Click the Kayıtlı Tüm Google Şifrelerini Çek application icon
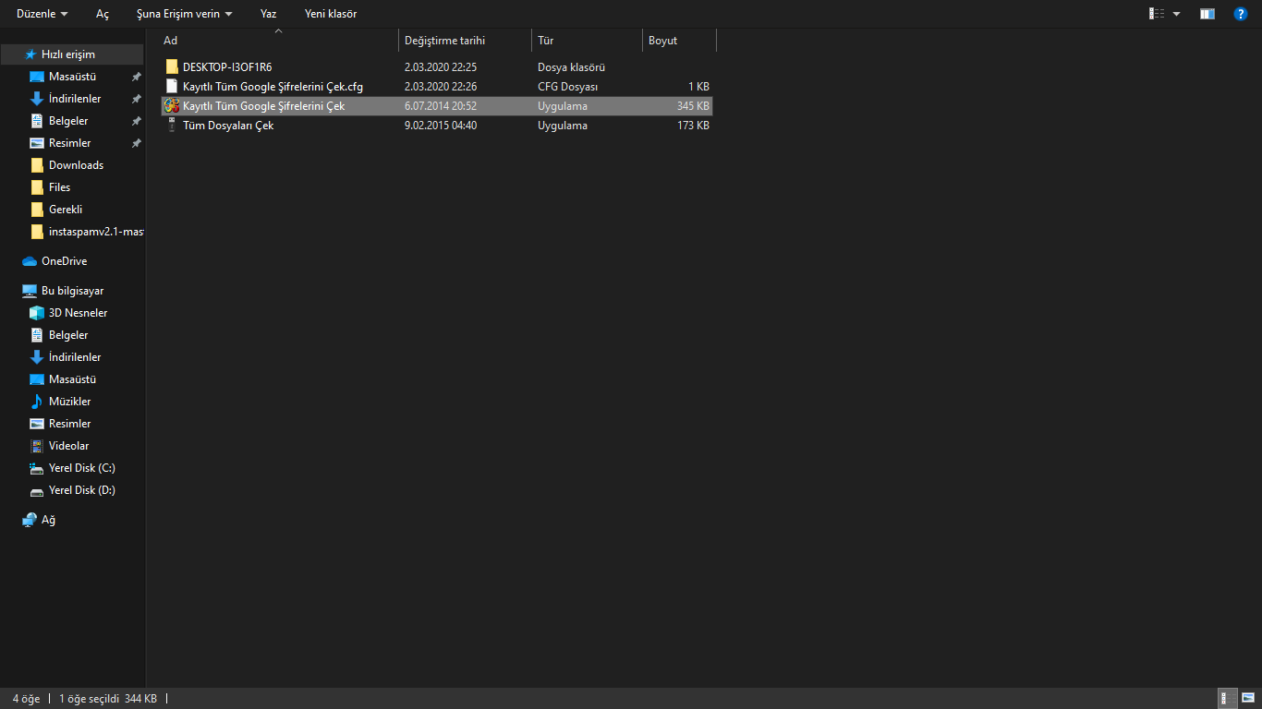Screen dimensions: 1262x709 click(172, 106)
